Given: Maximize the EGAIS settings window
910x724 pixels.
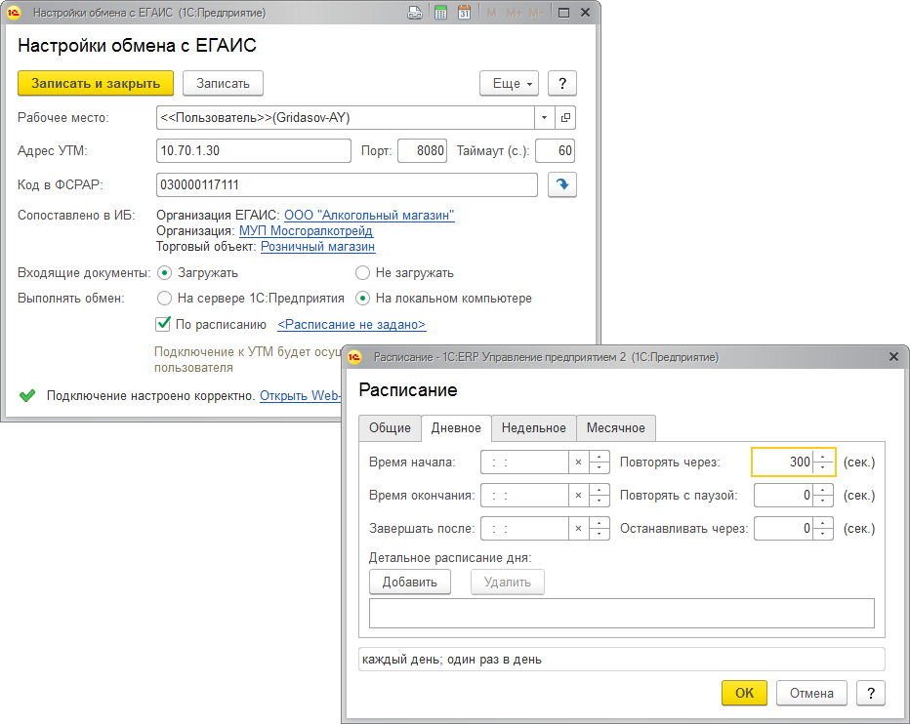Looking at the screenshot, I should pos(563,12).
